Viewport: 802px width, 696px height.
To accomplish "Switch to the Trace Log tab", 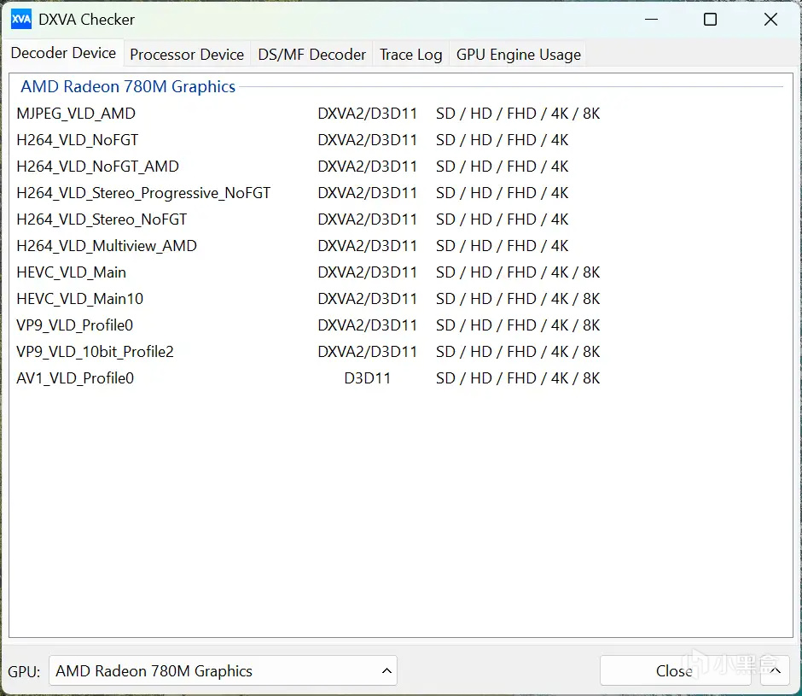I will tap(410, 55).
